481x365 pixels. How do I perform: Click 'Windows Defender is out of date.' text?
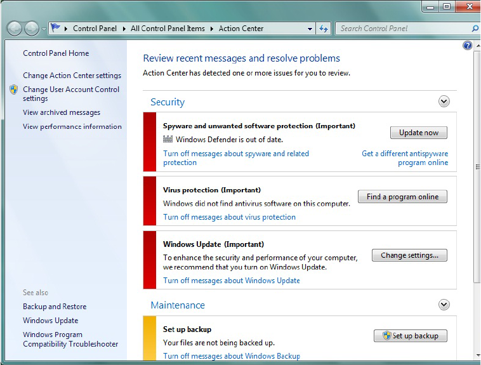tap(229, 140)
